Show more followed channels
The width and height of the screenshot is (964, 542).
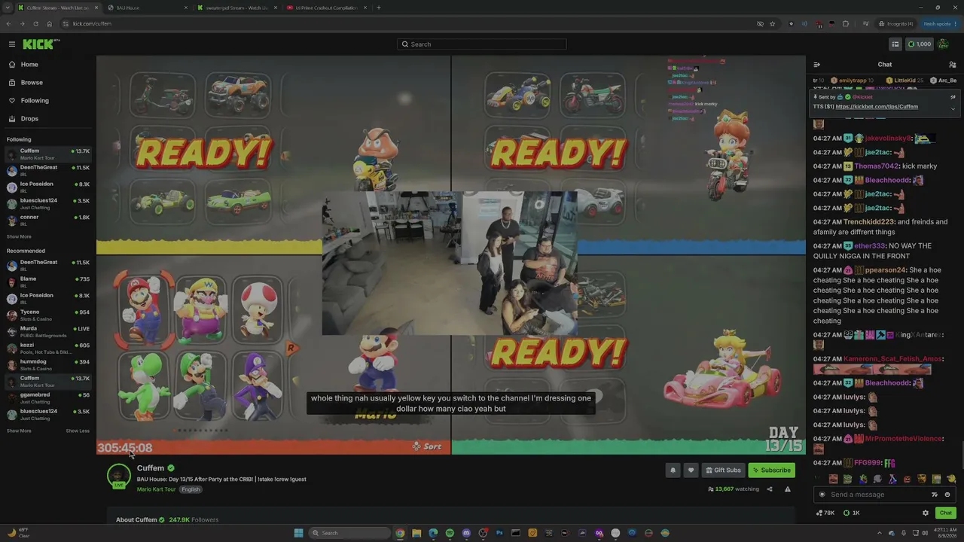coord(19,237)
